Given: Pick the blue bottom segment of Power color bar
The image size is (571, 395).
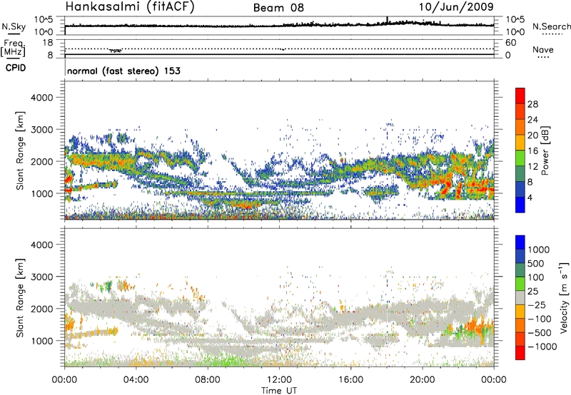Looking at the screenshot, I should tap(520, 205).
